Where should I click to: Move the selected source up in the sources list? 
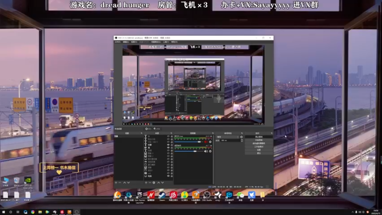click(x=159, y=183)
